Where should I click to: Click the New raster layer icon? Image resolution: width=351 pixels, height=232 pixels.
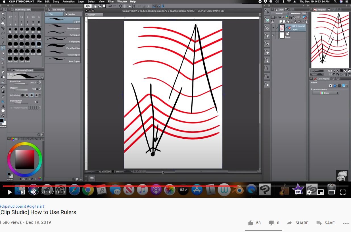[x=281, y=22]
